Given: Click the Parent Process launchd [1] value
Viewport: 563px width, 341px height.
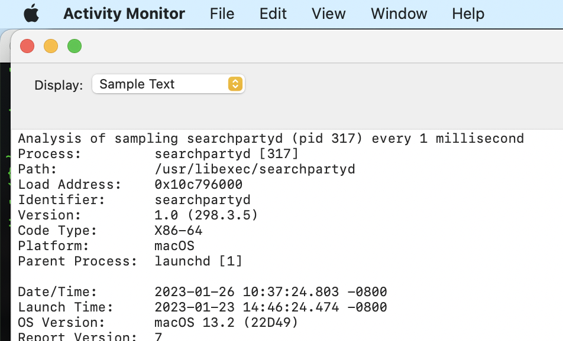Looking at the screenshot, I should (x=199, y=261).
